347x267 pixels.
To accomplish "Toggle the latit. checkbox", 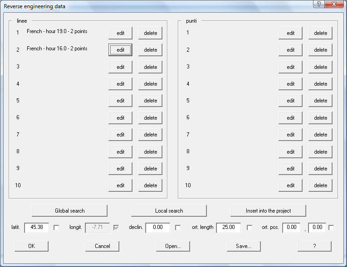I will (x=56, y=228).
